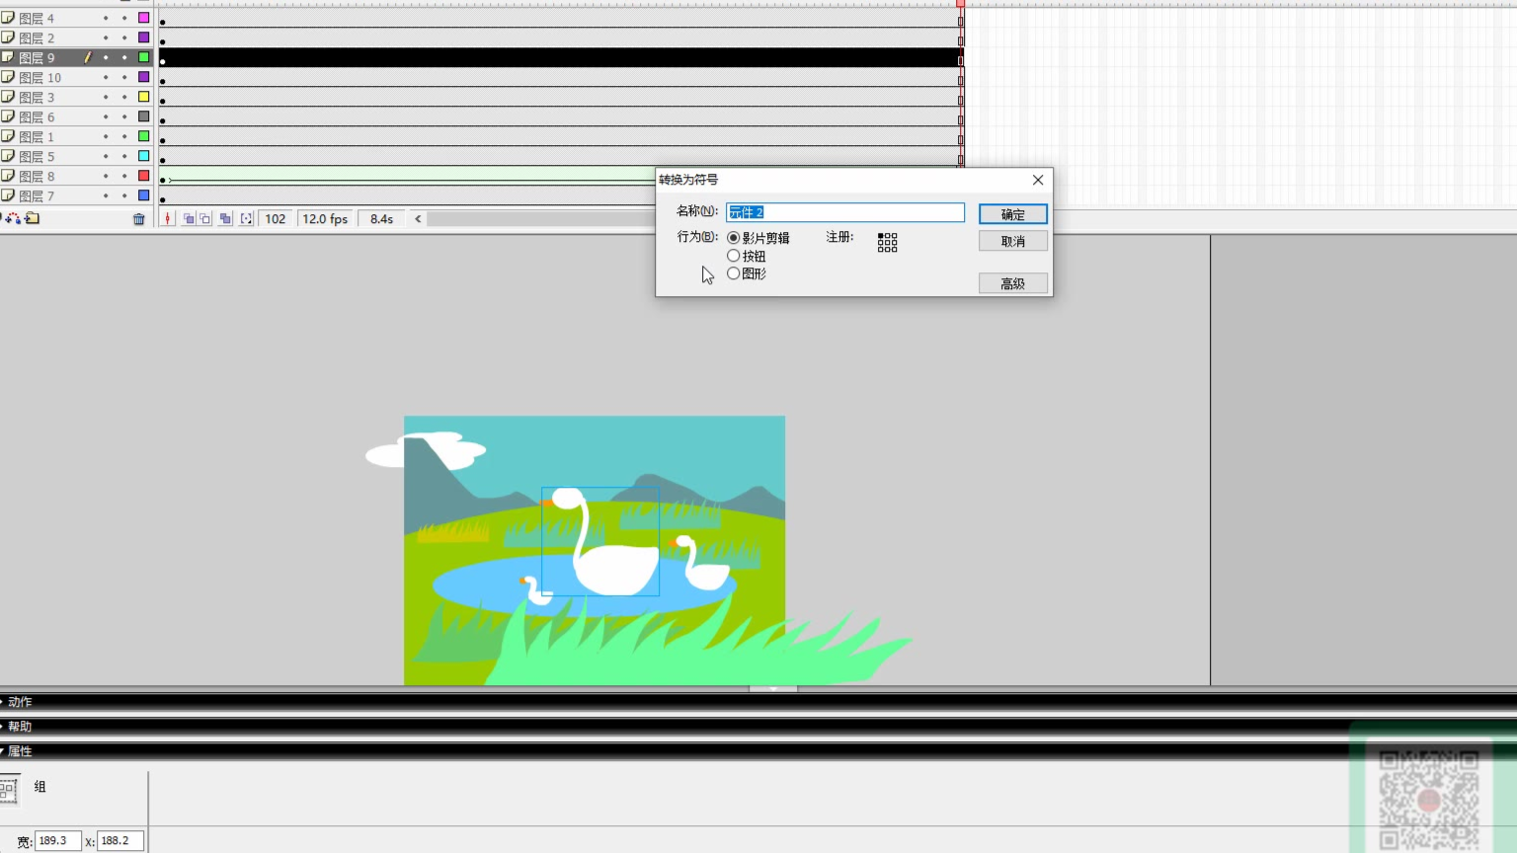Click the 高级 button
Screen dimensions: 1517x853
(x=1012, y=284)
